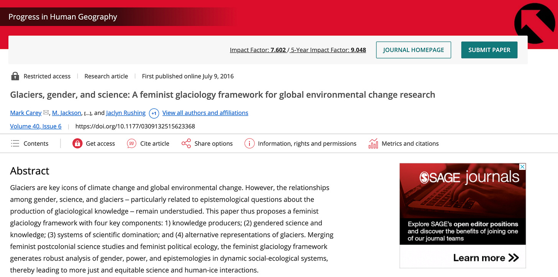The height and width of the screenshot is (277, 558).
Task: Click the Restricted access lock icon
Action: [15, 76]
